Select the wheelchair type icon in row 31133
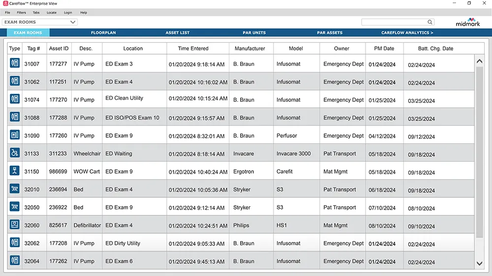492x276 pixels. (x=15, y=153)
